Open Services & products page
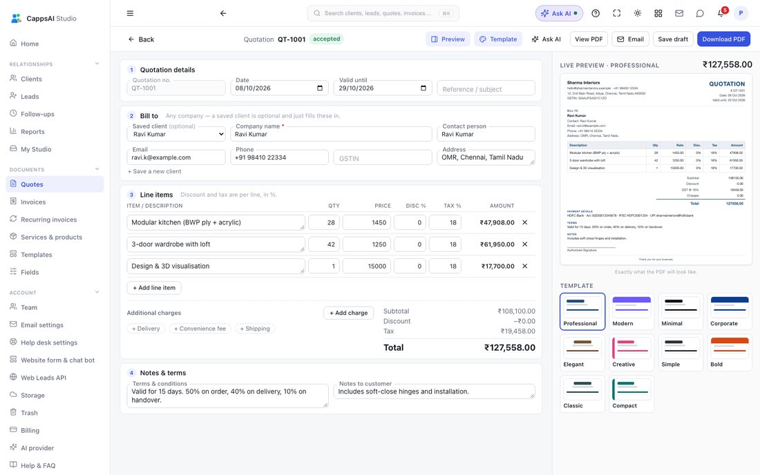760x475 pixels. tap(55, 237)
